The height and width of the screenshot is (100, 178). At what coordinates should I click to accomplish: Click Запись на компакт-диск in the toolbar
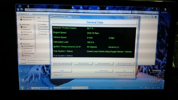point(40,14)
